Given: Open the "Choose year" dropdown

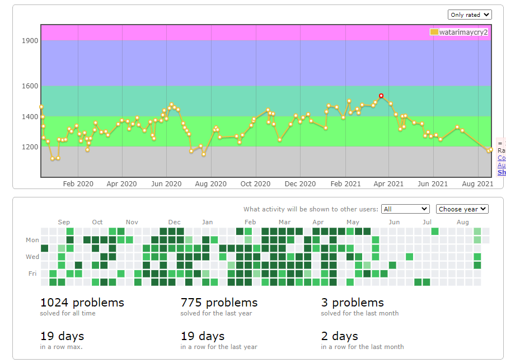Looking at the screenshot, I should point(462,209).
